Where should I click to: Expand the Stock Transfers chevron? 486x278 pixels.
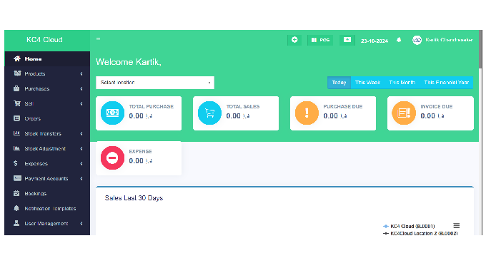tap(81, 133)
